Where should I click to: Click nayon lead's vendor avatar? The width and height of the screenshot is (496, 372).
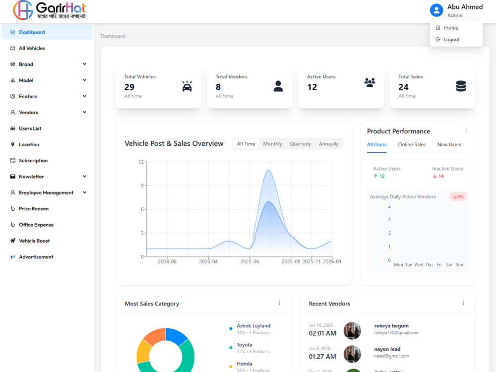[x=352, y=354]
